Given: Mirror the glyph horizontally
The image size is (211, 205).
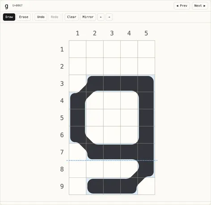Looking at the screenshot, I should click(x=88, y=17).
